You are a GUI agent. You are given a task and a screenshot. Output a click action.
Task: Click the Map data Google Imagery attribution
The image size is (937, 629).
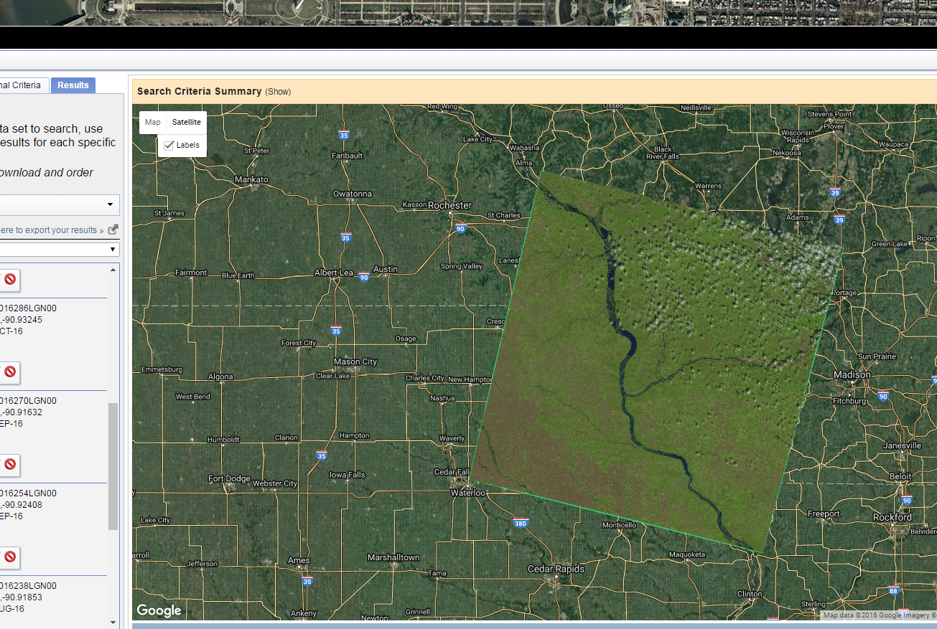(x=880, y=615)
